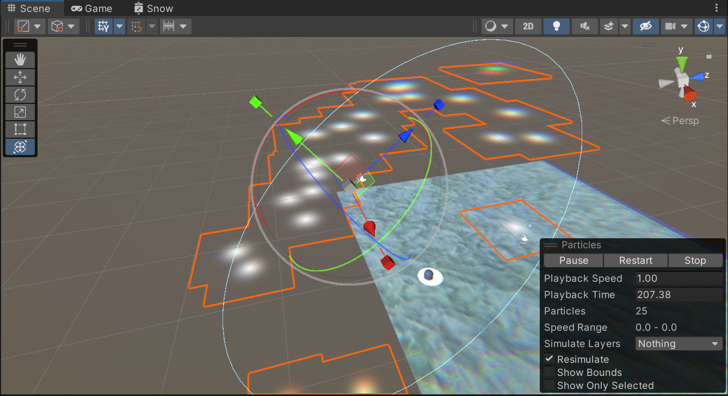Image resolution: width=728 pixels, height=396 pixels.
Task: Click the Particles count value 25
Action: tap(641, 311)
